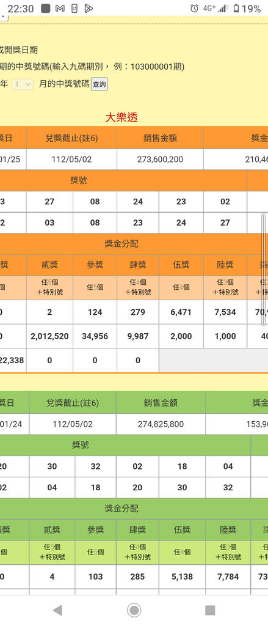268x626 pixels.
Task: Tap 貳獎 column header in green table
Action: pyautogui.click(x=52, y=530)
